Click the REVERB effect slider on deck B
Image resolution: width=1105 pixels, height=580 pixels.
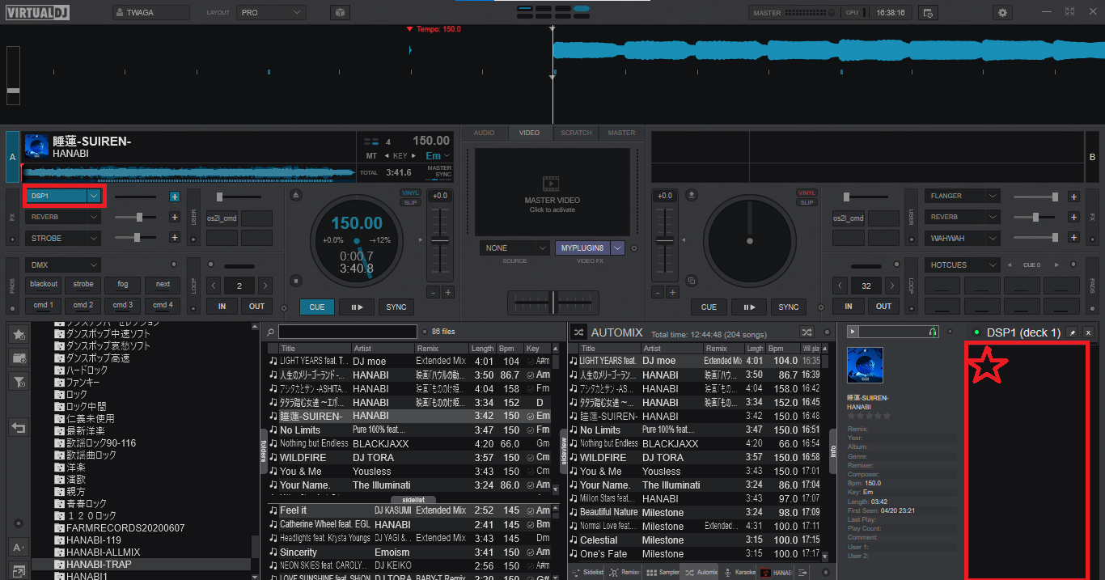(1036, 217)
